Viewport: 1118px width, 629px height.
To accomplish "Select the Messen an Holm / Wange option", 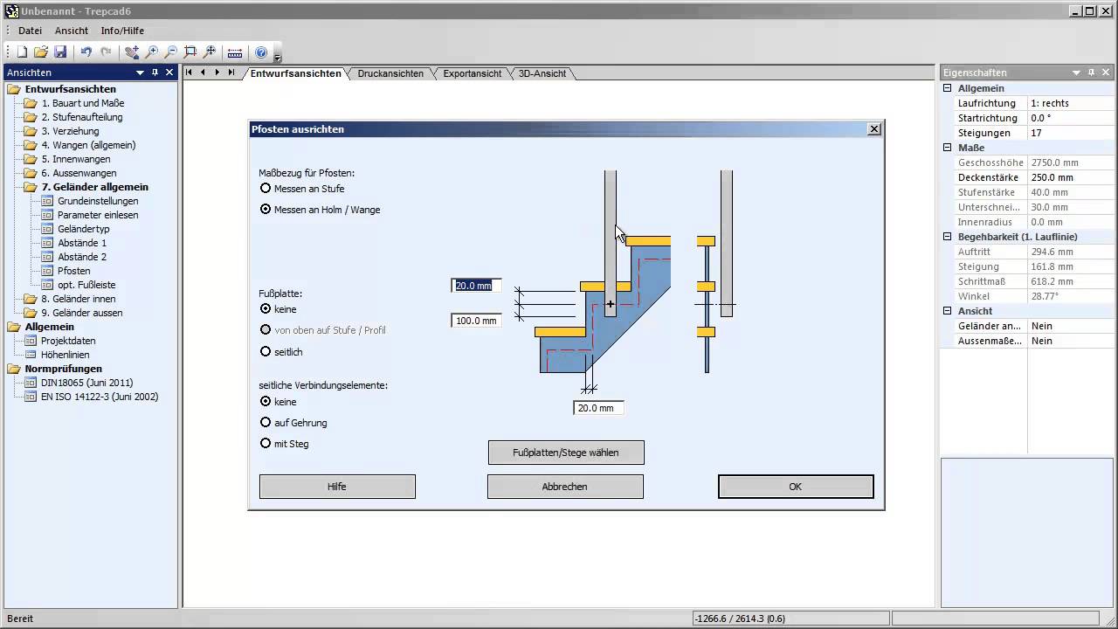I will click(266, 210).
